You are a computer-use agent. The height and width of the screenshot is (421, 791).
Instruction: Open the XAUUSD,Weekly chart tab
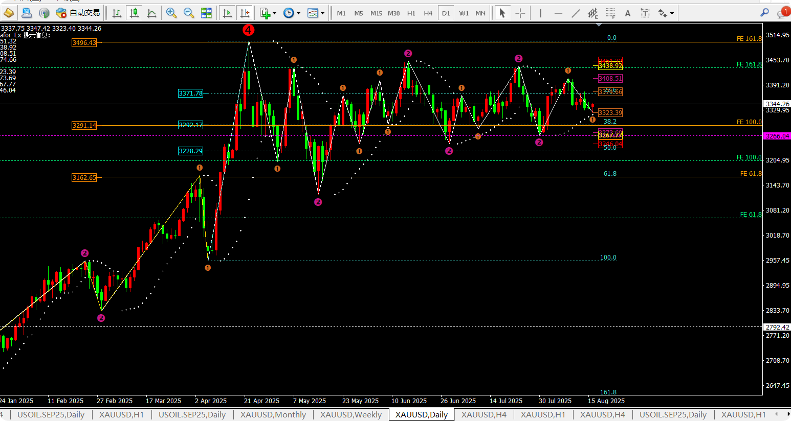(350, 414)
